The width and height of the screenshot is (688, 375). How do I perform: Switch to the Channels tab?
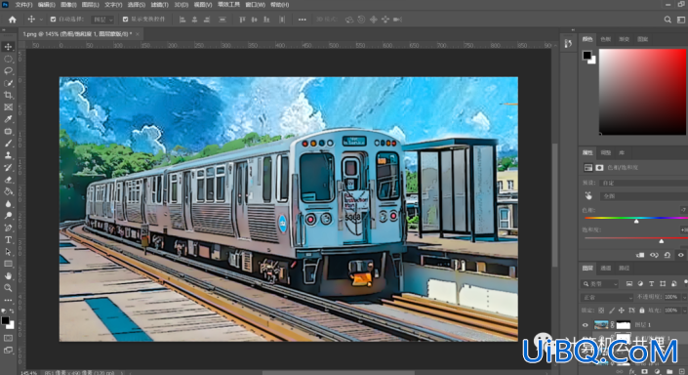coord(605,268)
